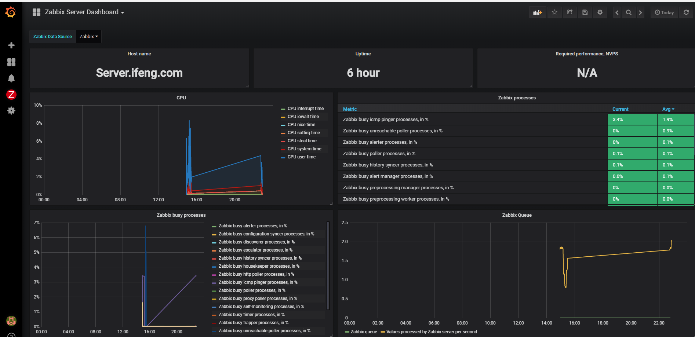Open the Alerting bell icon
695x337 pixels.
[11, 78]
